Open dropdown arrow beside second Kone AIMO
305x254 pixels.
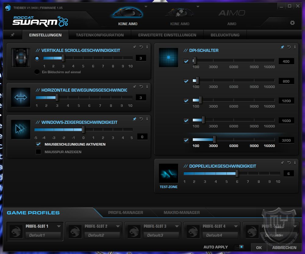[x=198, y=7]
